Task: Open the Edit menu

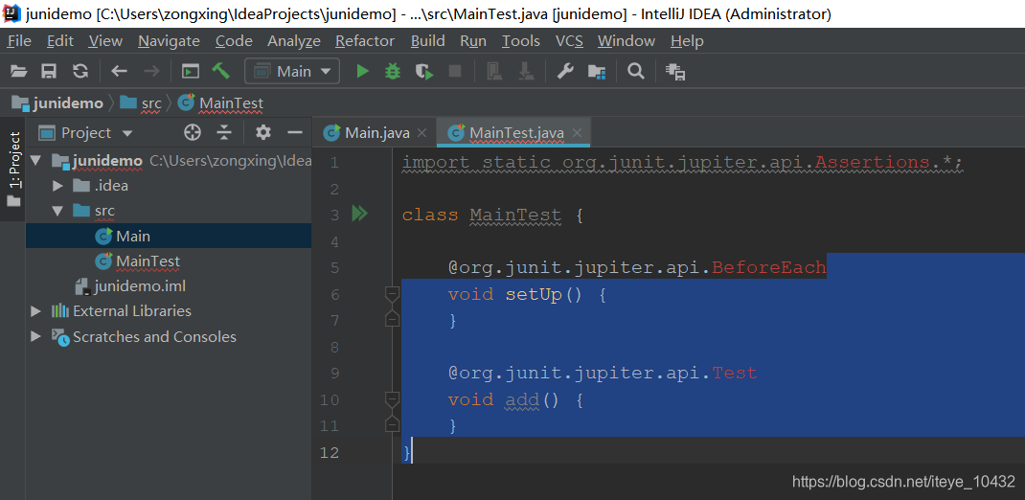Action: pos(60,41)
